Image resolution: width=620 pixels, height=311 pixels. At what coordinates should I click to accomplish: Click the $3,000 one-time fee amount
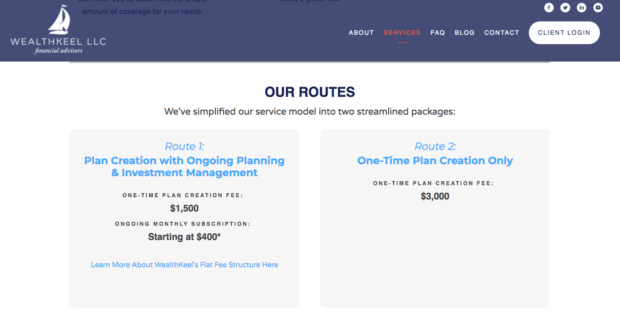435,196
